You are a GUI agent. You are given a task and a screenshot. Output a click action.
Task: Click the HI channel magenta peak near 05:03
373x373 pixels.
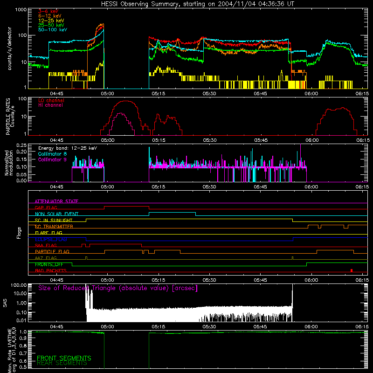point(121,114)
